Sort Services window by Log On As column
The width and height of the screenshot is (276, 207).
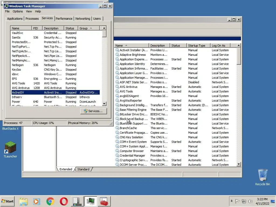click(220, 45)
